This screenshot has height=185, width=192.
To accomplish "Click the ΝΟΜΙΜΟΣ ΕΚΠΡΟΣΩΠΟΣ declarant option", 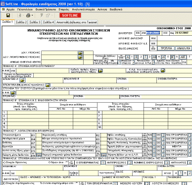I will click(167, 163).
